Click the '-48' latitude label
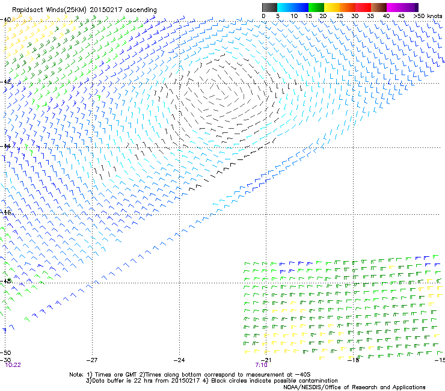 (x=5, y=281)
